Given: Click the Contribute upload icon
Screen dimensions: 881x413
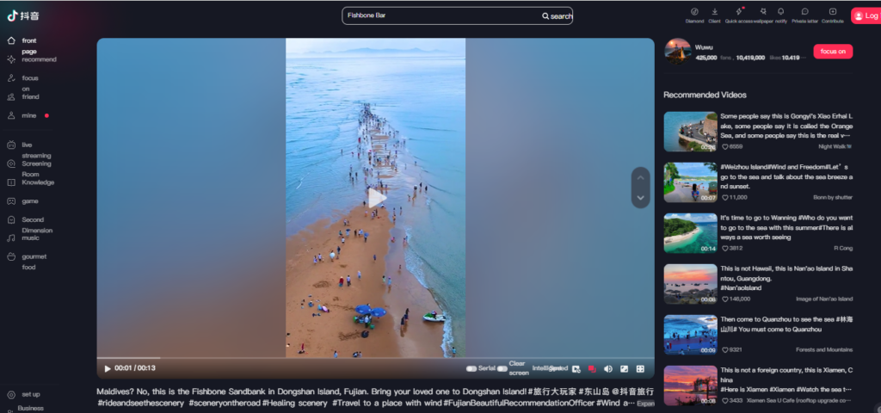Looking at the screenshot, I should 832,12.
